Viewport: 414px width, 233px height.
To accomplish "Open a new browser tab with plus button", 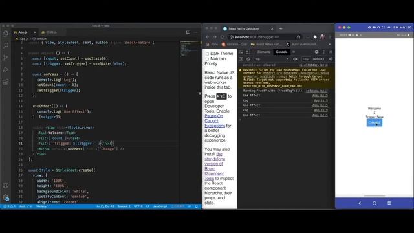I will (x=281, y=28).
